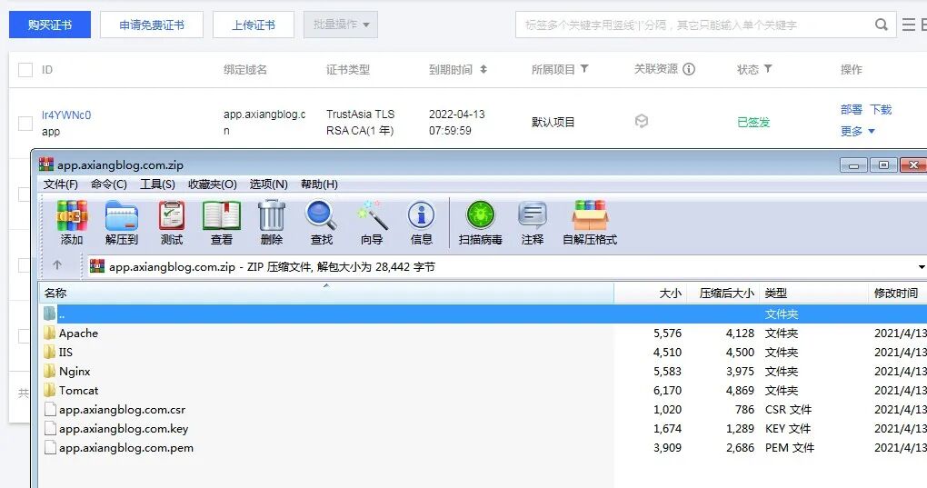Click the WinRAR 添加 (Add) toolbar icon
This screenshot has width=927, height=488.
tap(72, 215)
